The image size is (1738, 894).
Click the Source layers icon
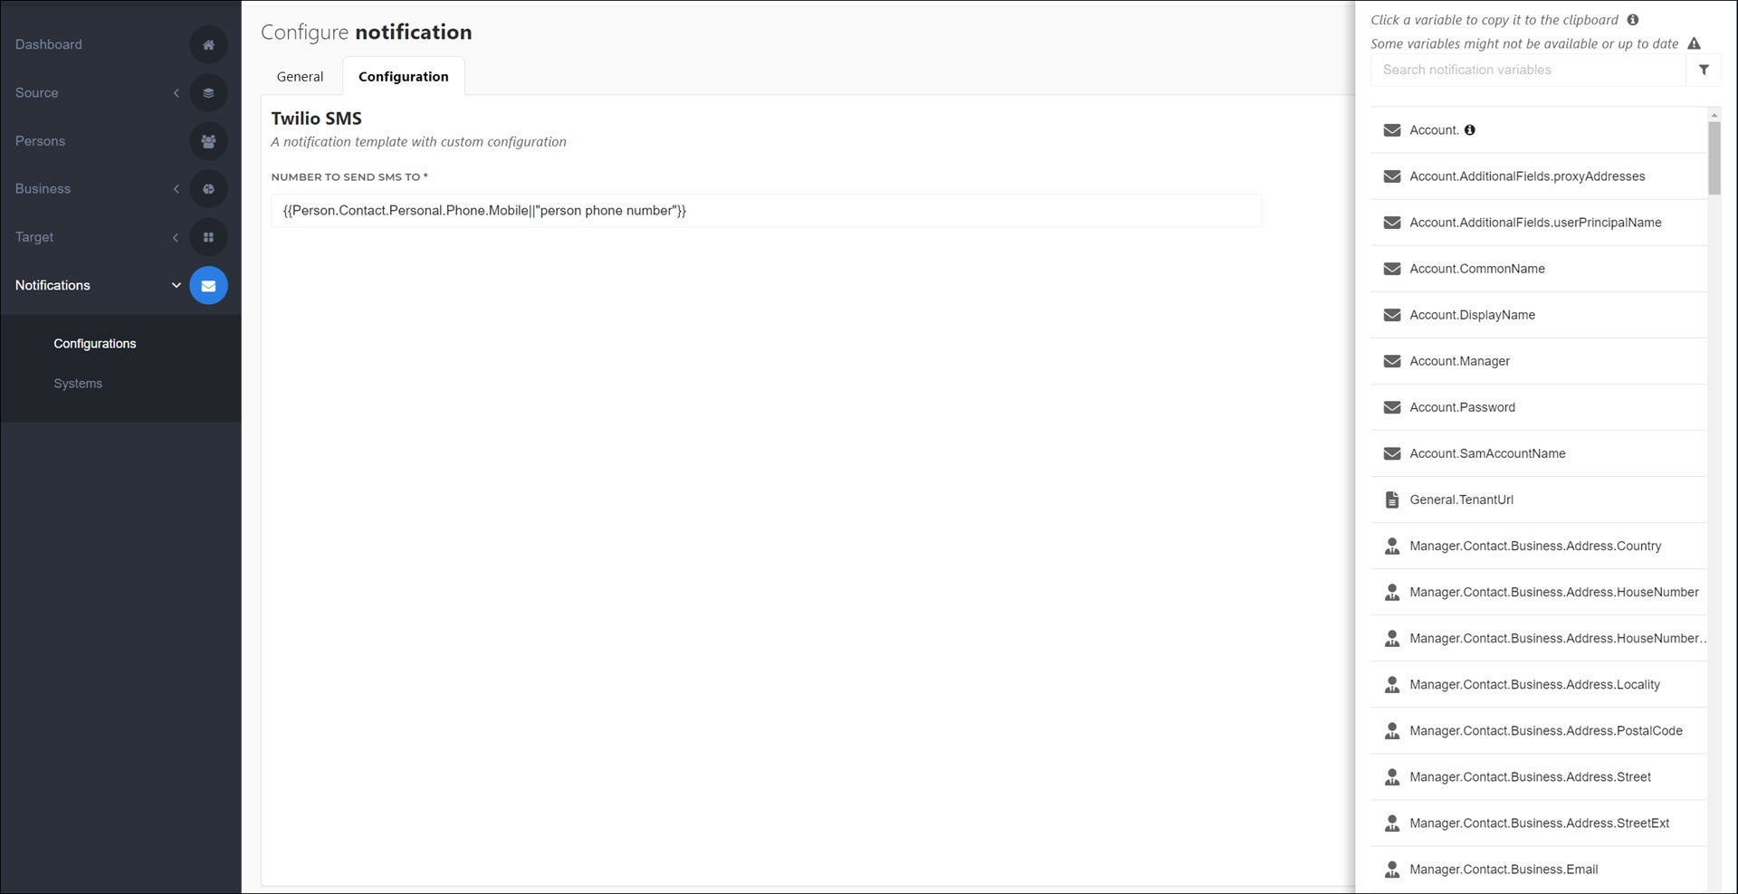[208, 92]
